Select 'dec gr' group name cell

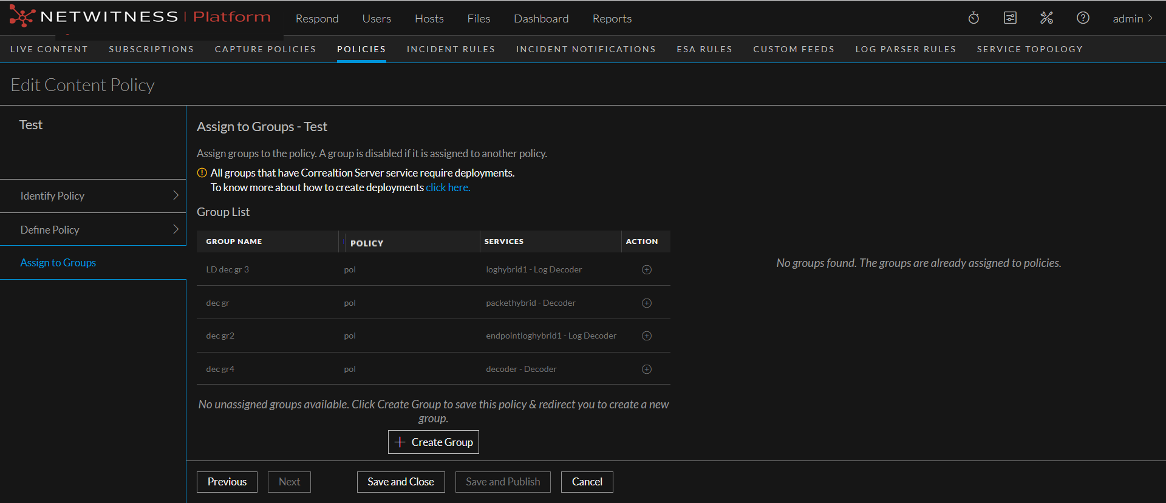[x=217, y=303]
